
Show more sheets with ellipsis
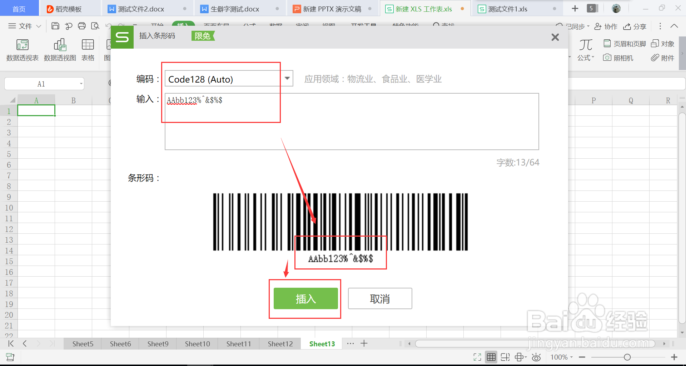(x=351, y=343)
